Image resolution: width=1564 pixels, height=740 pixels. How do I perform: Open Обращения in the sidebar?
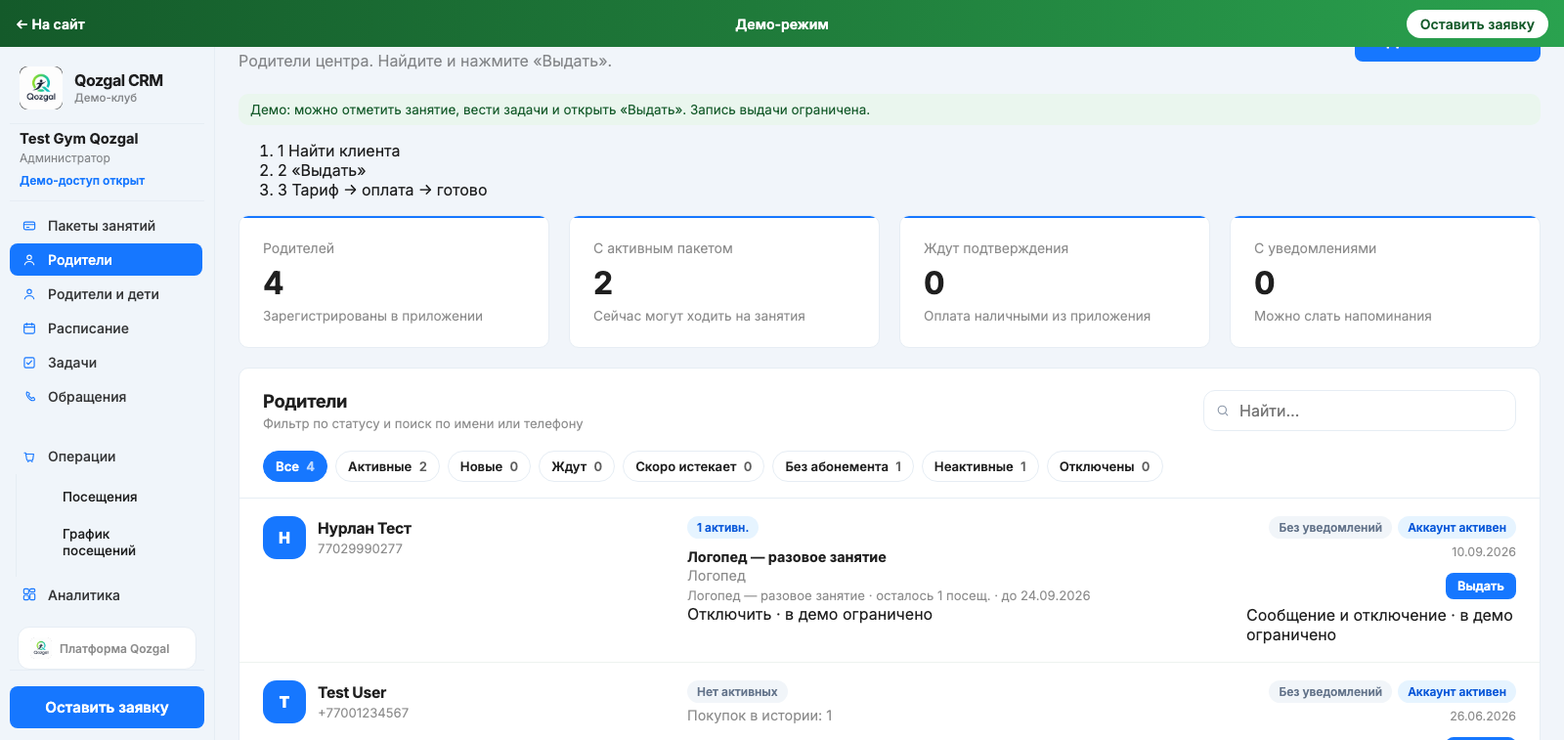coord(106,397)
